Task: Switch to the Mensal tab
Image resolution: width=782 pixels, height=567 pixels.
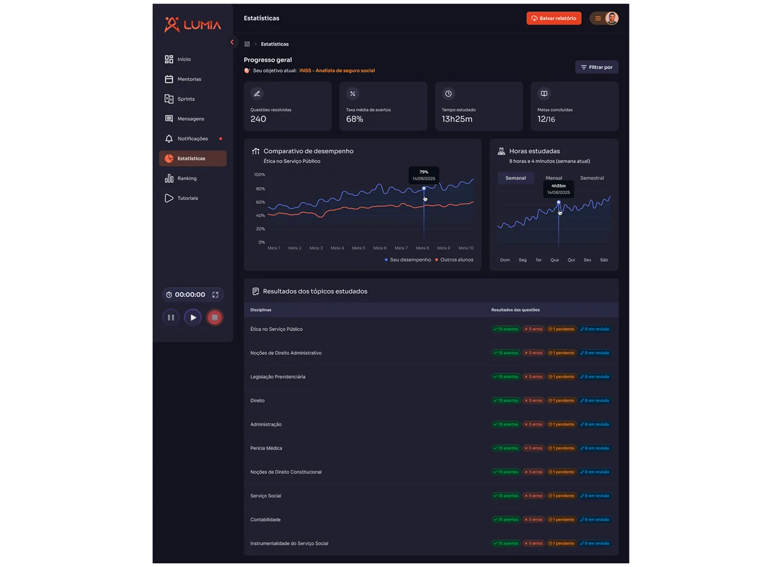Action: [x=554, y=178]
